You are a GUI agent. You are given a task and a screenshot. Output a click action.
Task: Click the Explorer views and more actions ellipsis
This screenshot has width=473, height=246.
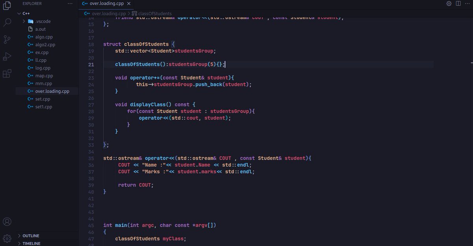70,4
